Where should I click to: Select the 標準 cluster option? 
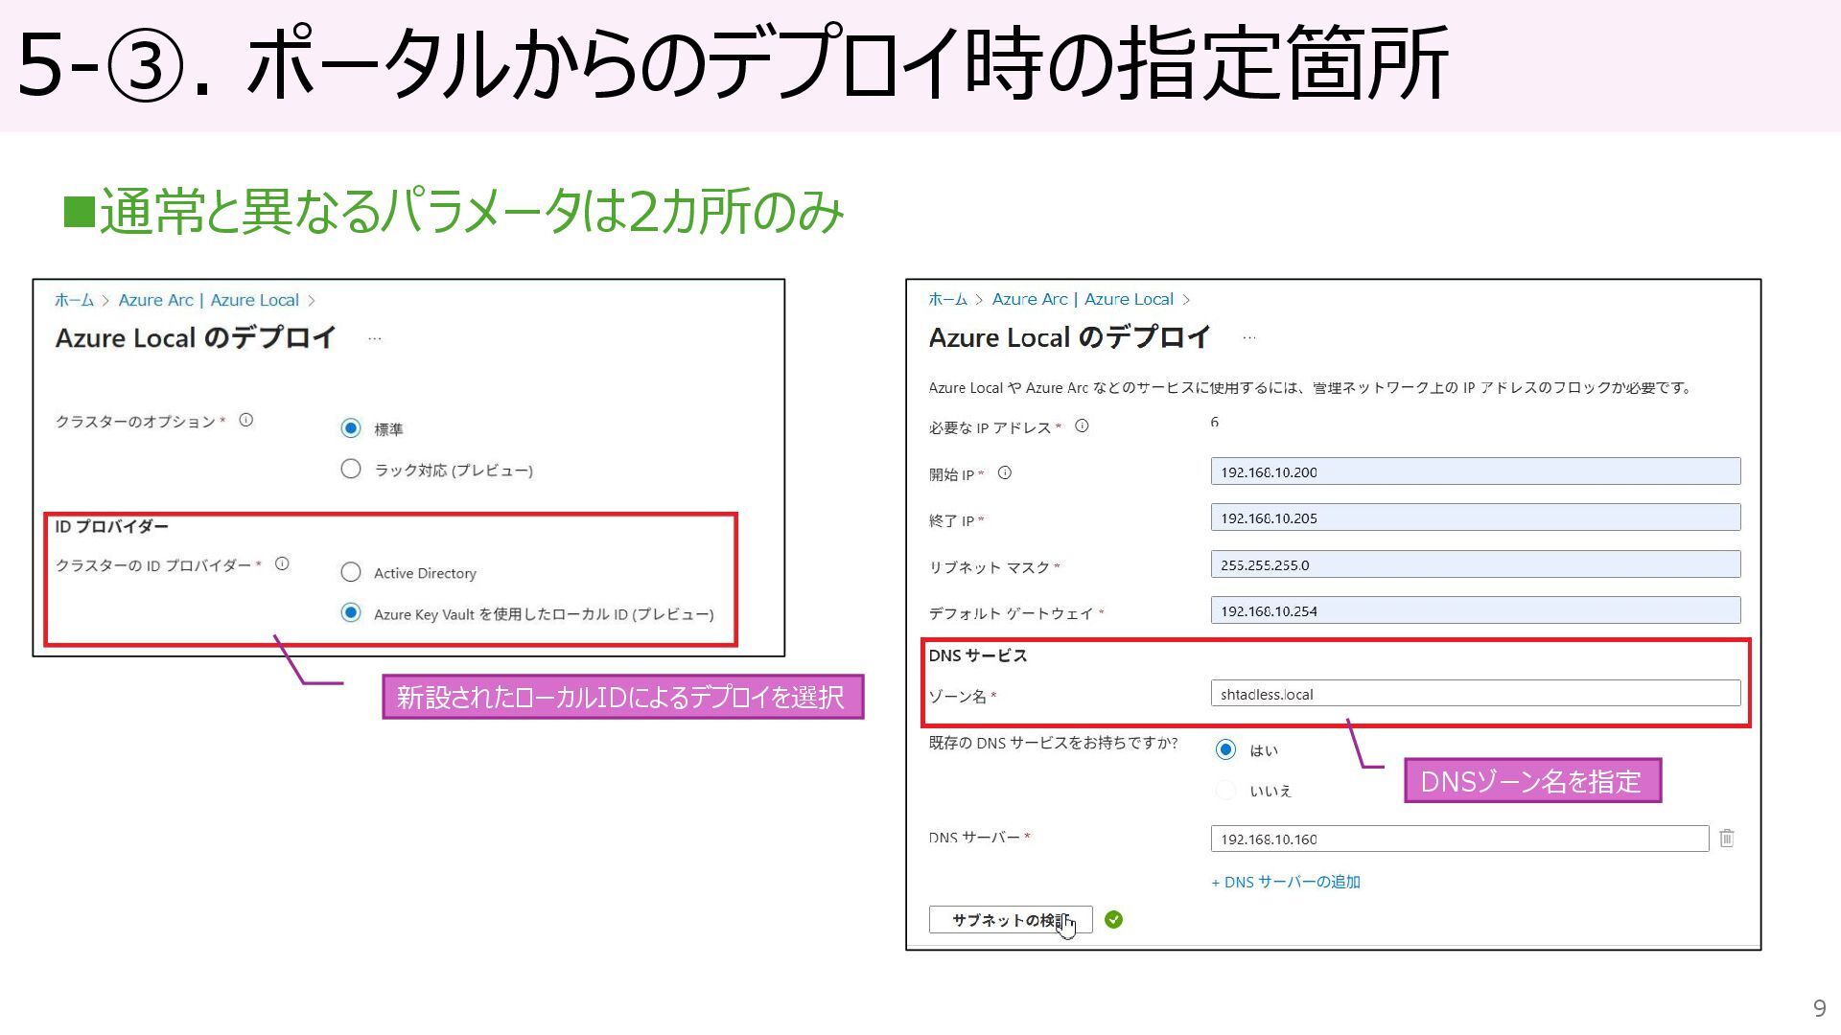click(x=351, y=428)
